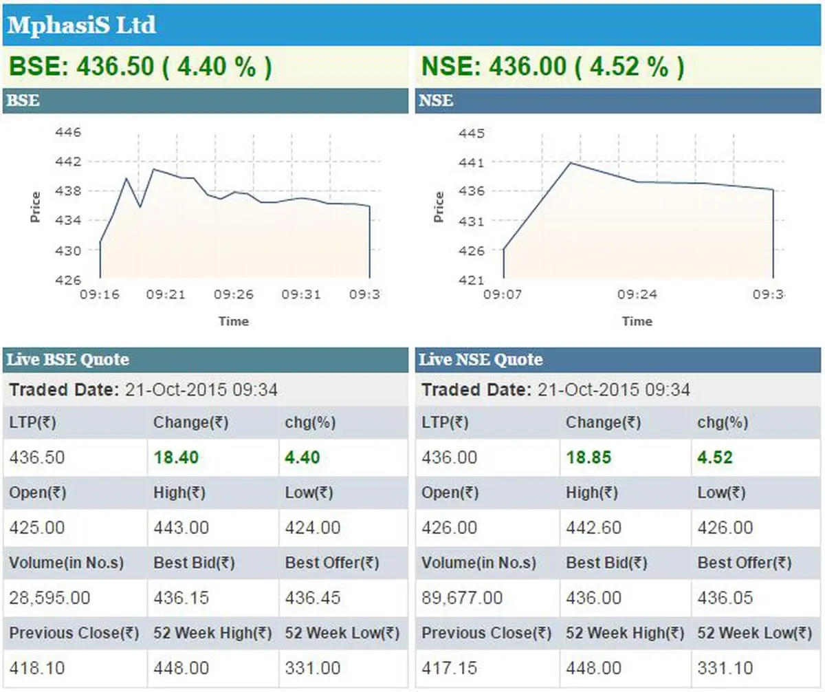Screen dimensions: 825x692
Task: Click the BSE Open value 425.00
Action: [x=37, y=528]
